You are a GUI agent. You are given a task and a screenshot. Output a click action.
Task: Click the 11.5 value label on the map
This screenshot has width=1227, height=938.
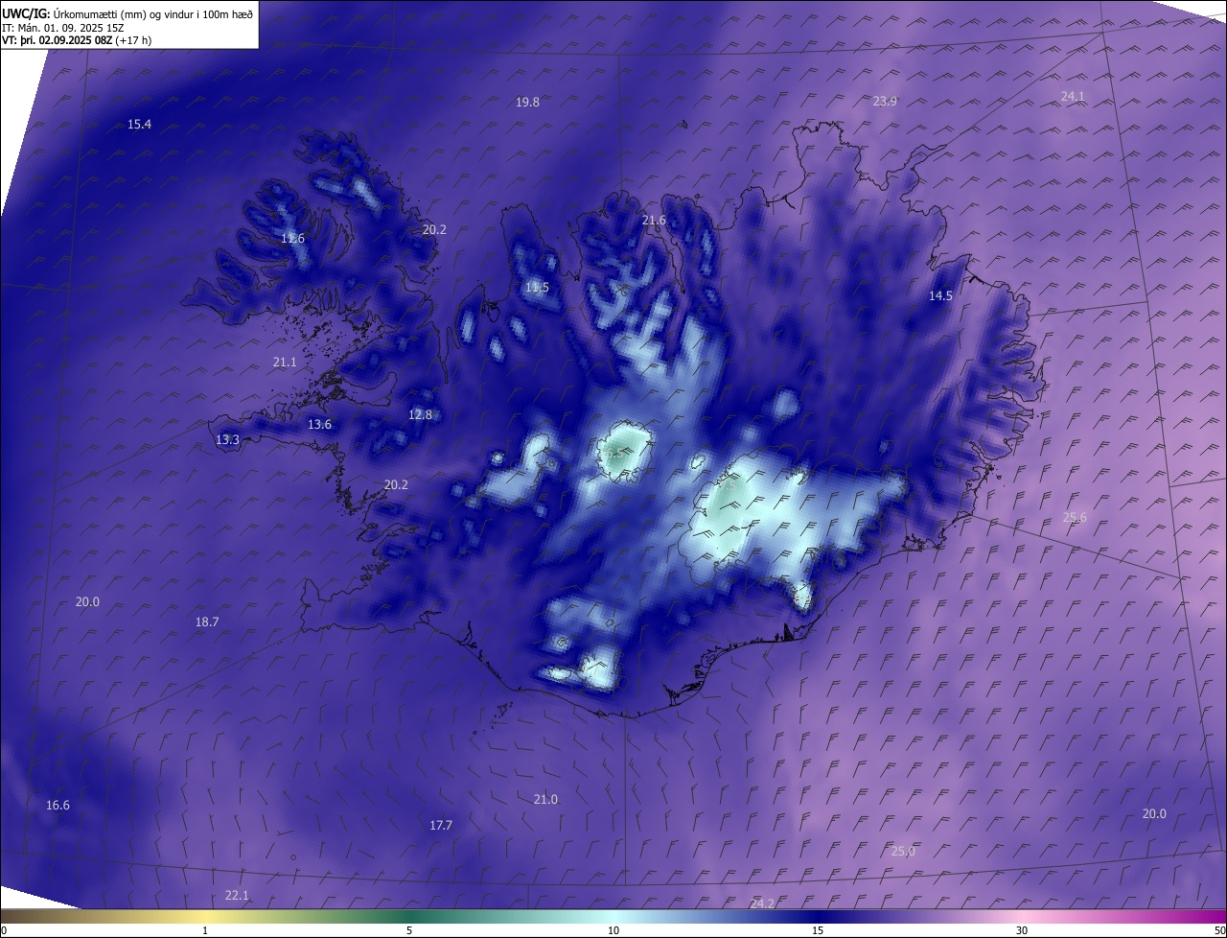pyautogui.click(x=537, y=288)
